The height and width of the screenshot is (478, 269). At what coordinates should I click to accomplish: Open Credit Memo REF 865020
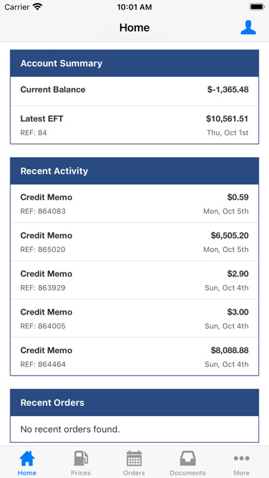click(x=134, y=242)
